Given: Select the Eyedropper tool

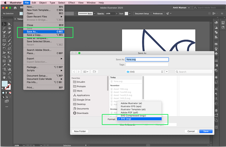Looking at the screenshot, I should point(4,65).
